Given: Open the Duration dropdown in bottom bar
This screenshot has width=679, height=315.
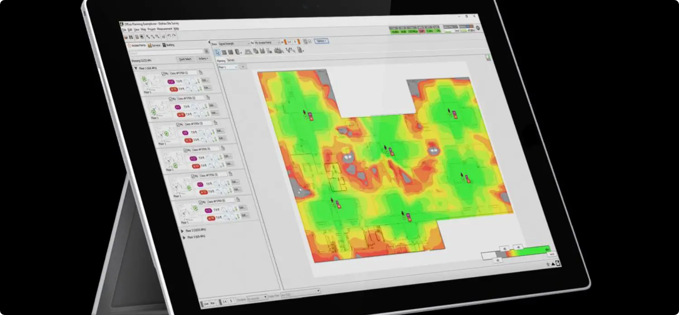Looking at the screenshot, I should pyautogui.click(x=257, y=298).
